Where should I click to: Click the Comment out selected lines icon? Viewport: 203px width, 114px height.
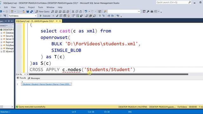tap(100, 16)
